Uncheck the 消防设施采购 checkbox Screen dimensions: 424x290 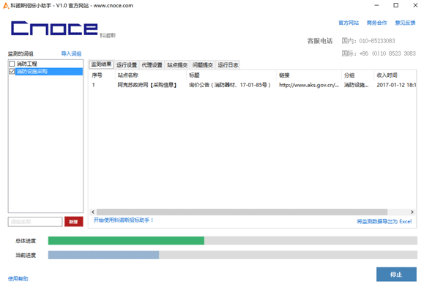tap(12, 72)
